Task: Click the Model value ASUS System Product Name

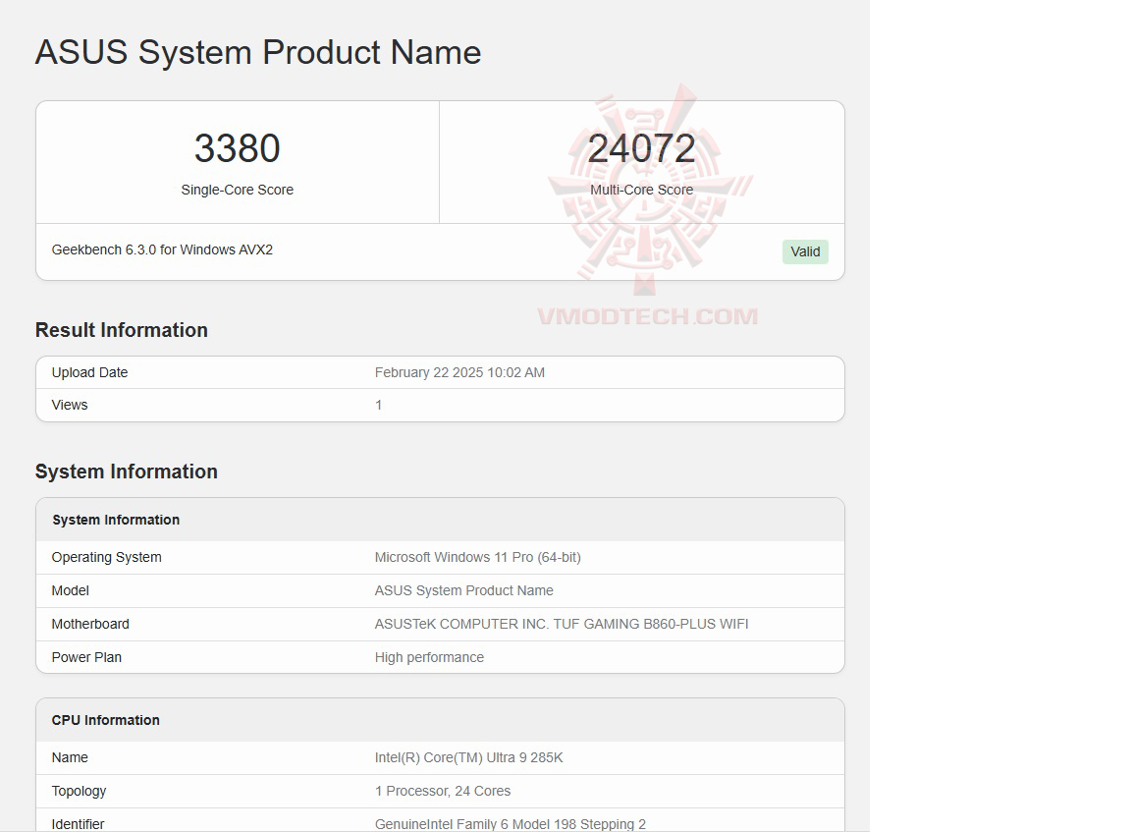Action: 463,590
